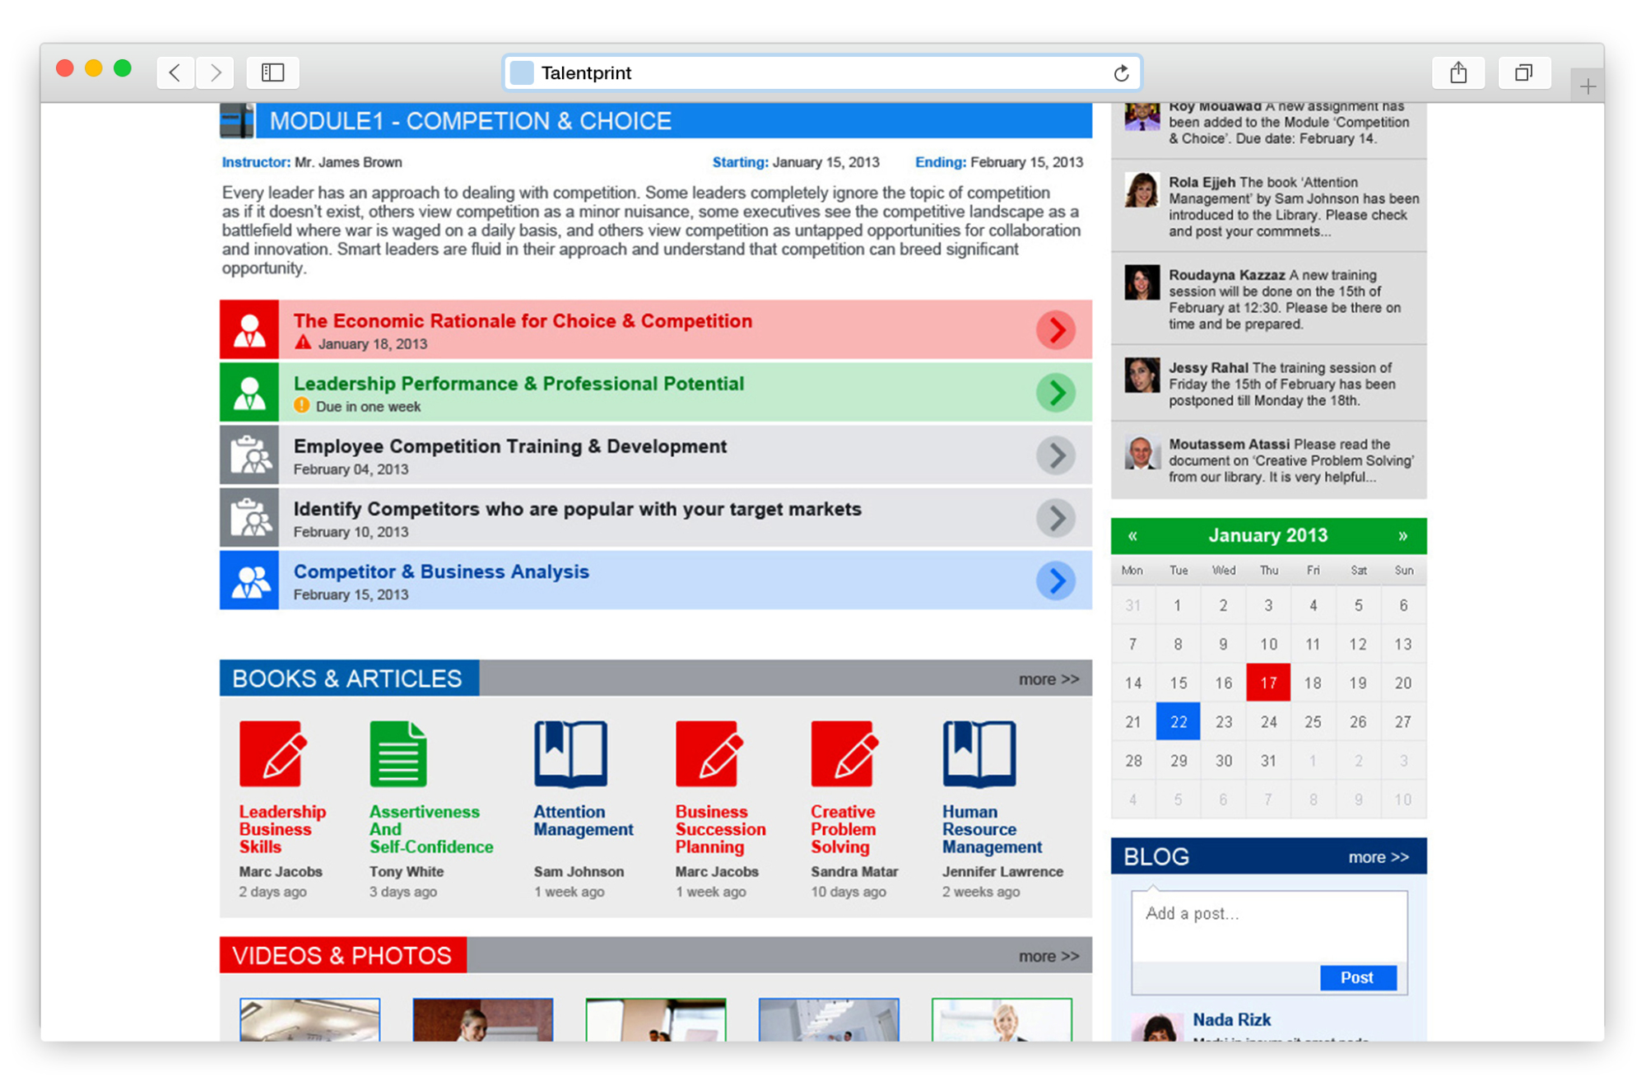Click the January 2013 calendar header
The image size is (1646, 1091).
pos(1268,536)
